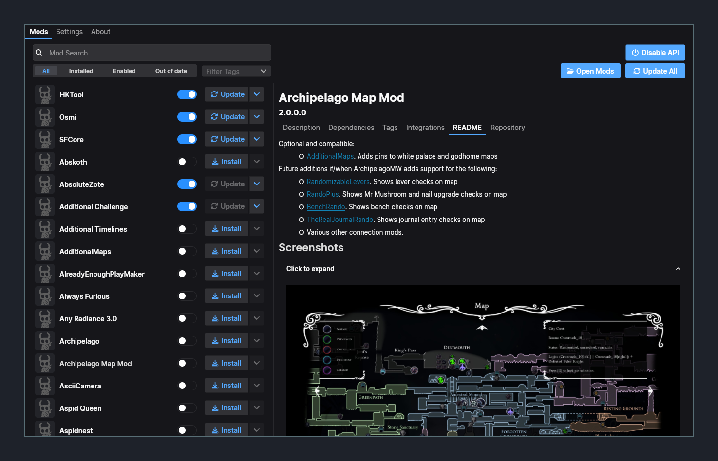Update the SFCore mod
Screen dimensions: 718x461
coord(227,139)
